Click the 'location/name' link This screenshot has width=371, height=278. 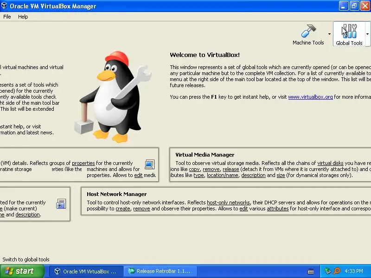coord(223,175)
